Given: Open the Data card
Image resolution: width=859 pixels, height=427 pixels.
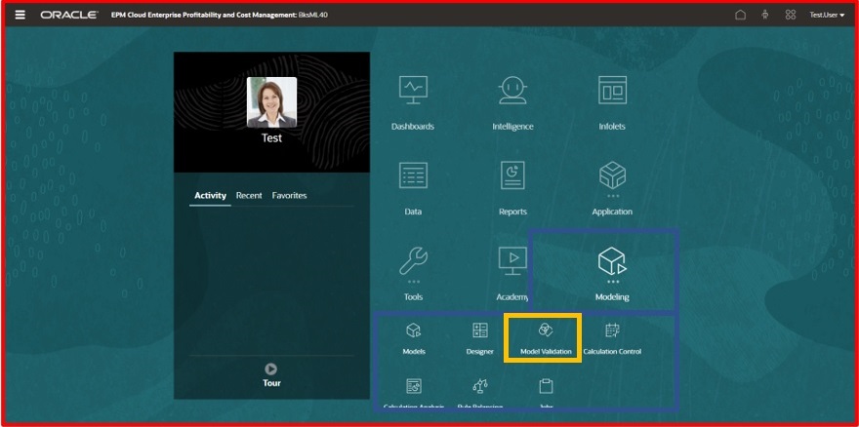Looking at the screenshot, I should (413, 188).
